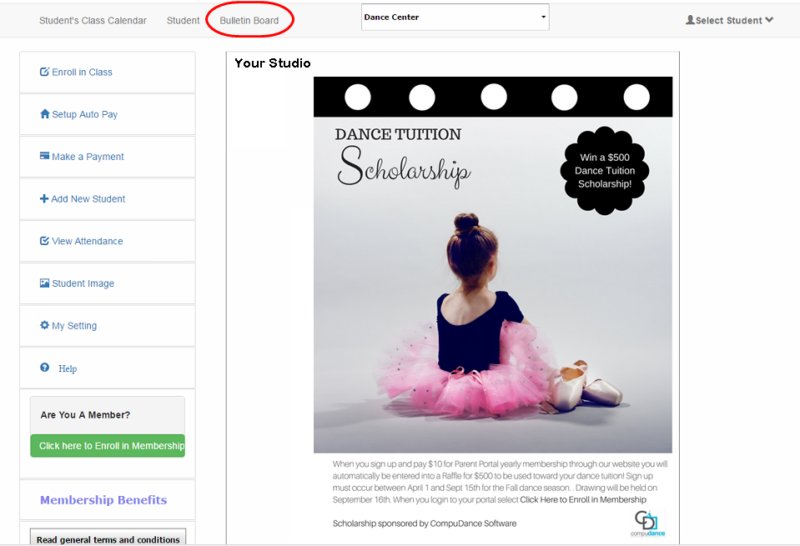Open the Enroll in Class link
This screenshot has width=800, height=546.
point(82,73)
